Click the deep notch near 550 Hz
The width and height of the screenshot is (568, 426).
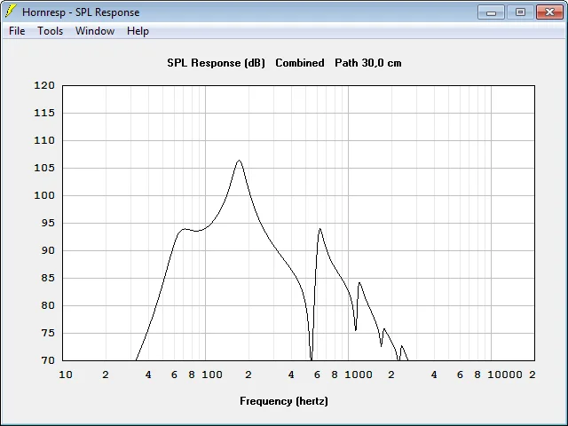(x=312, y=357)
